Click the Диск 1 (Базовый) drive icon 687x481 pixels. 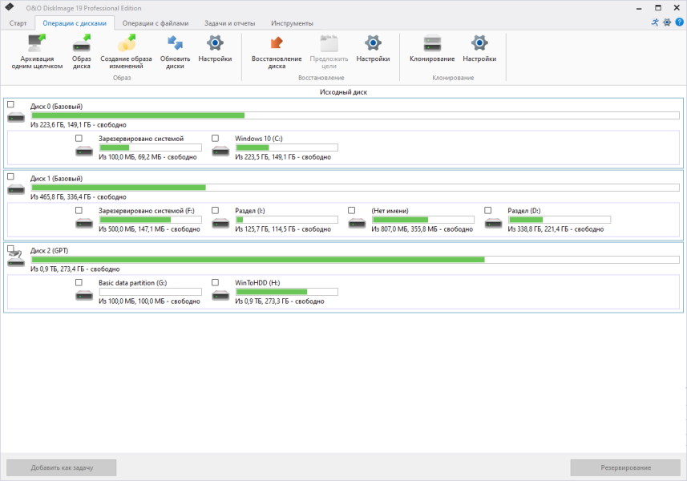pyautogui.click(x=16, y=190)
